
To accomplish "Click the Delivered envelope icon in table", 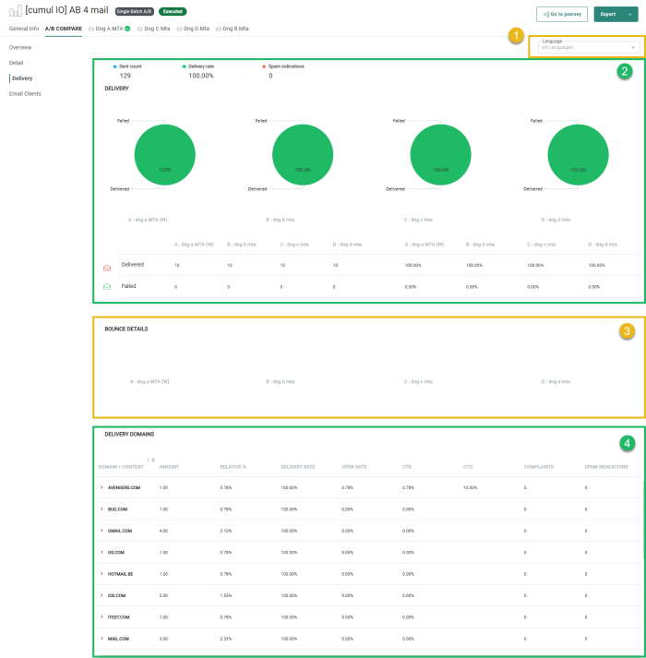I will [107, 265].
